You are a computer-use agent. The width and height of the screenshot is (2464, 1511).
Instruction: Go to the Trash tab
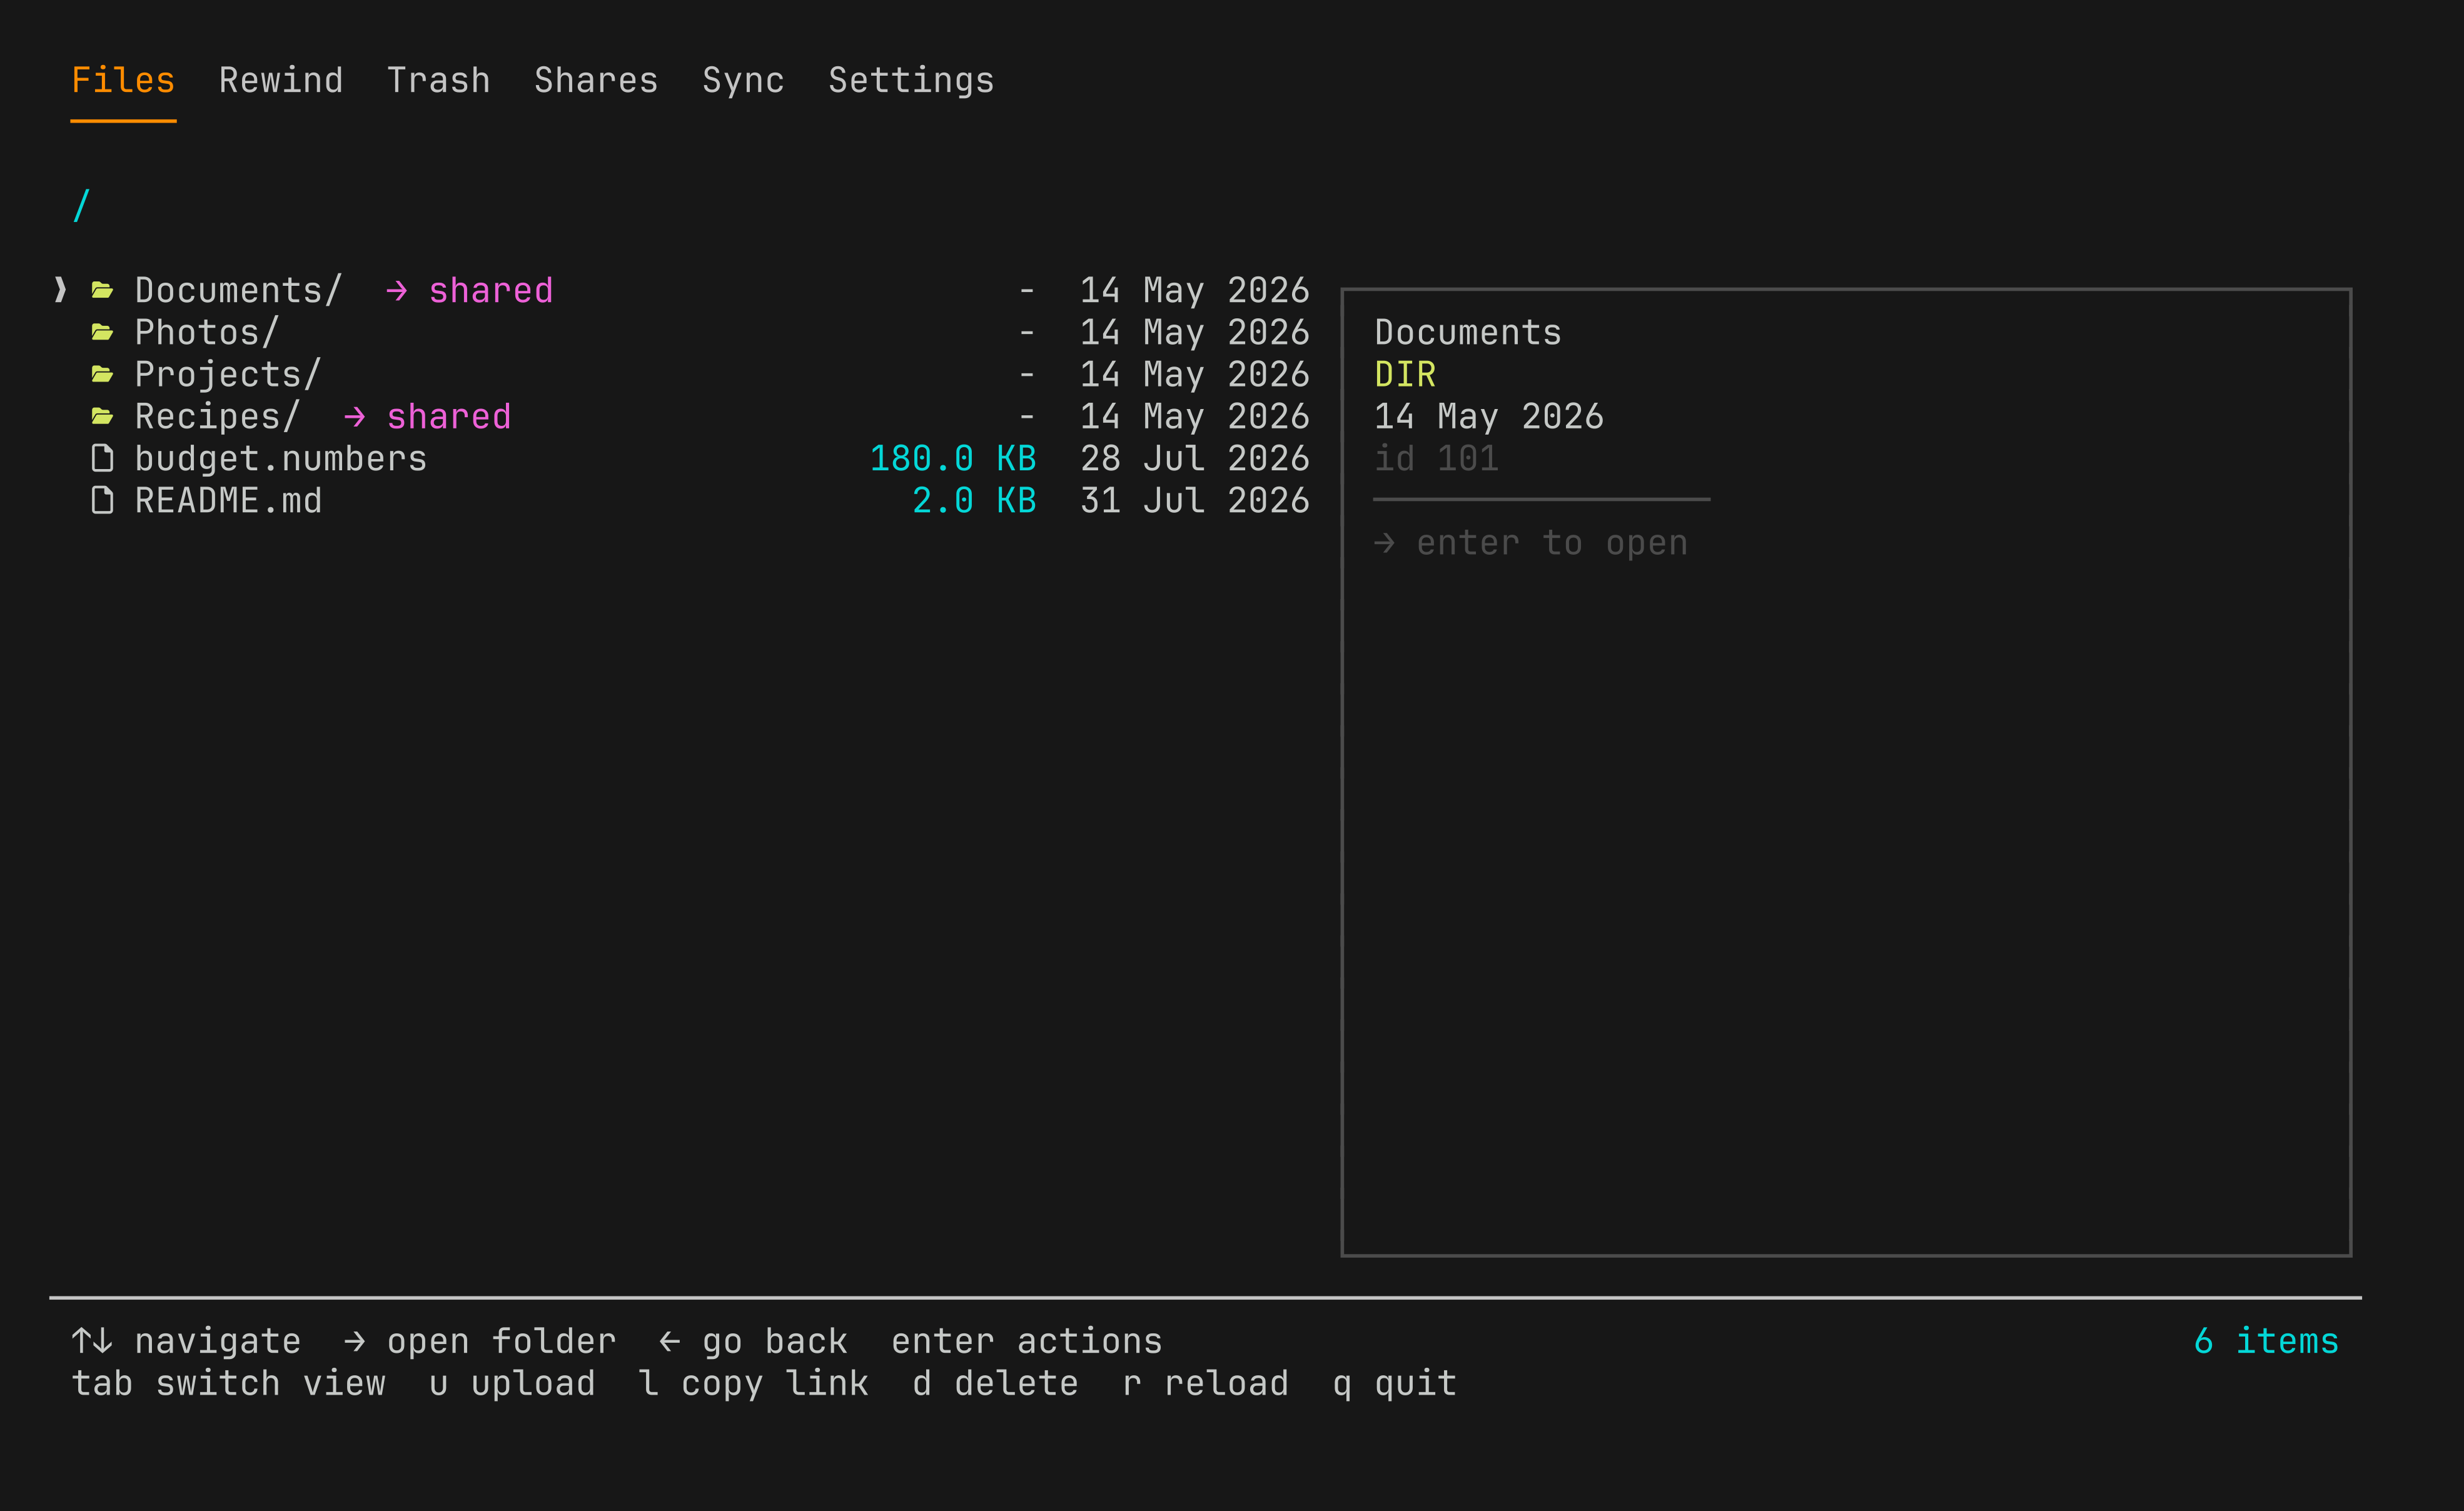[x=439, y=80]
